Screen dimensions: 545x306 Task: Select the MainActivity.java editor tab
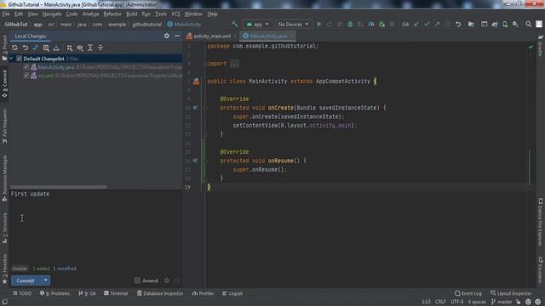(x=268, y=36)
